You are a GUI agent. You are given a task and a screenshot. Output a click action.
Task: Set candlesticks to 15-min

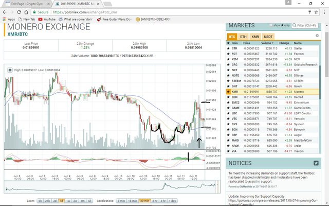coord(133,201)
